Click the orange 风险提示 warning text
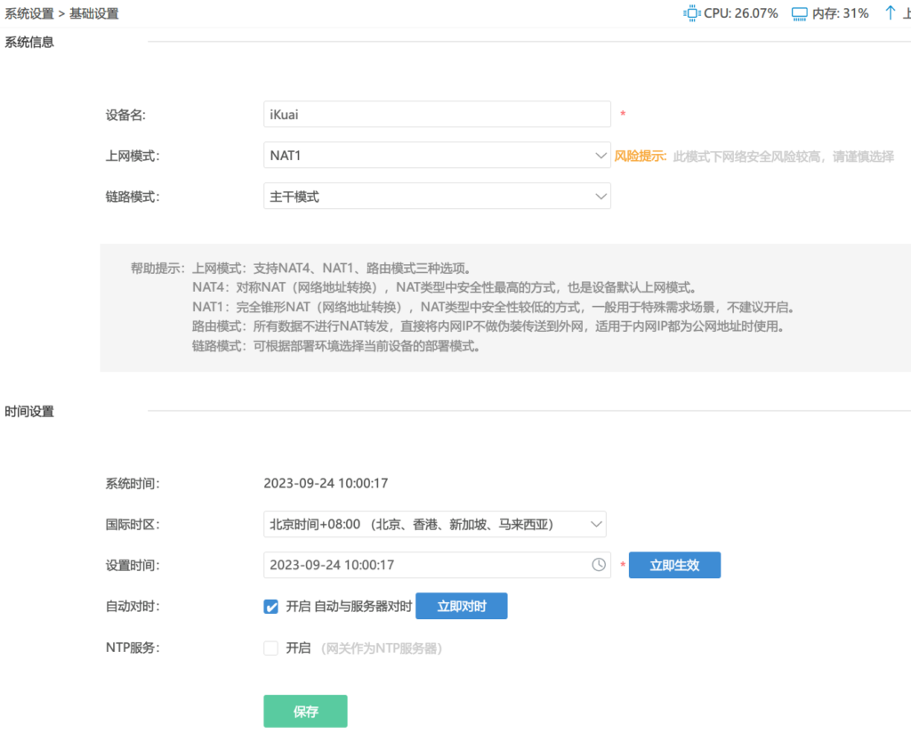The height and width of the screenshot is (733, 911). point(641,156)
